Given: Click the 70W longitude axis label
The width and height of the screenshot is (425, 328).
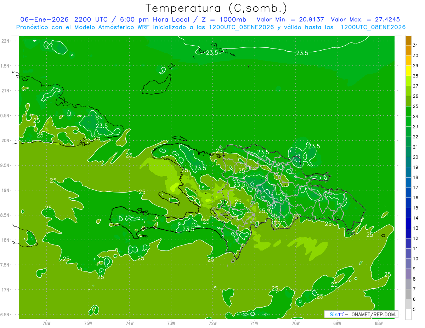Looking at the screenshot, I should pos(296,323).
